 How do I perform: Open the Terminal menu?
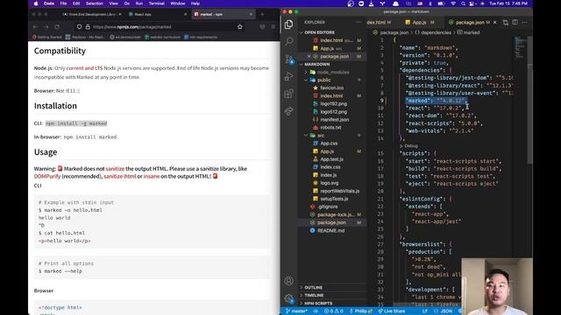157,3
